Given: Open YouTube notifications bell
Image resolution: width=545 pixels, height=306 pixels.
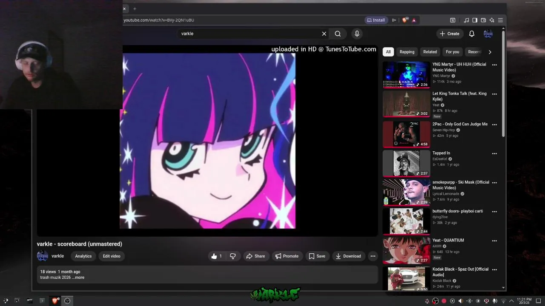Looking at the screenshot, I should (x=472, y=34).
